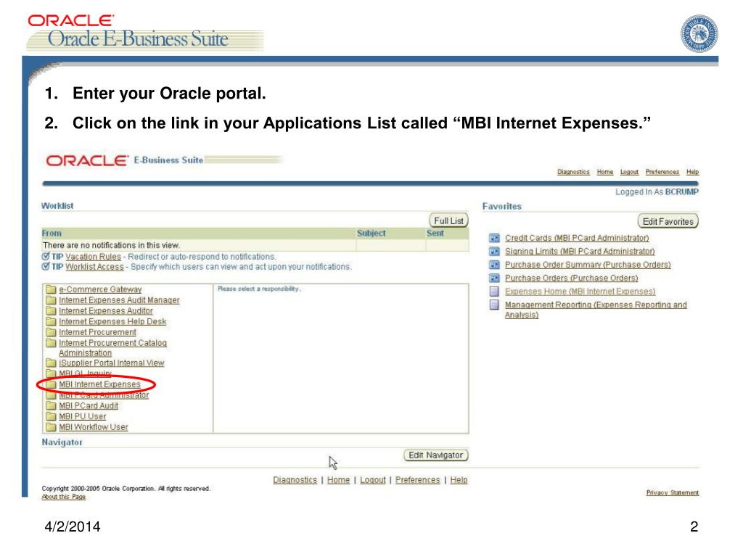
Task: Click form icon beside Signing Limits favorite
Action: click(494, 252)
